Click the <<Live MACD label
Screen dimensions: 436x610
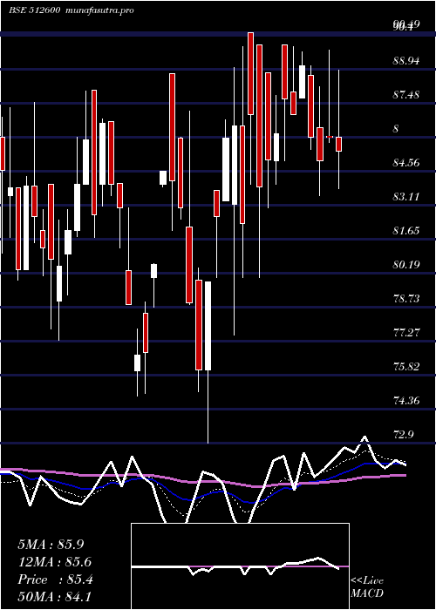[x=367, y=586]
